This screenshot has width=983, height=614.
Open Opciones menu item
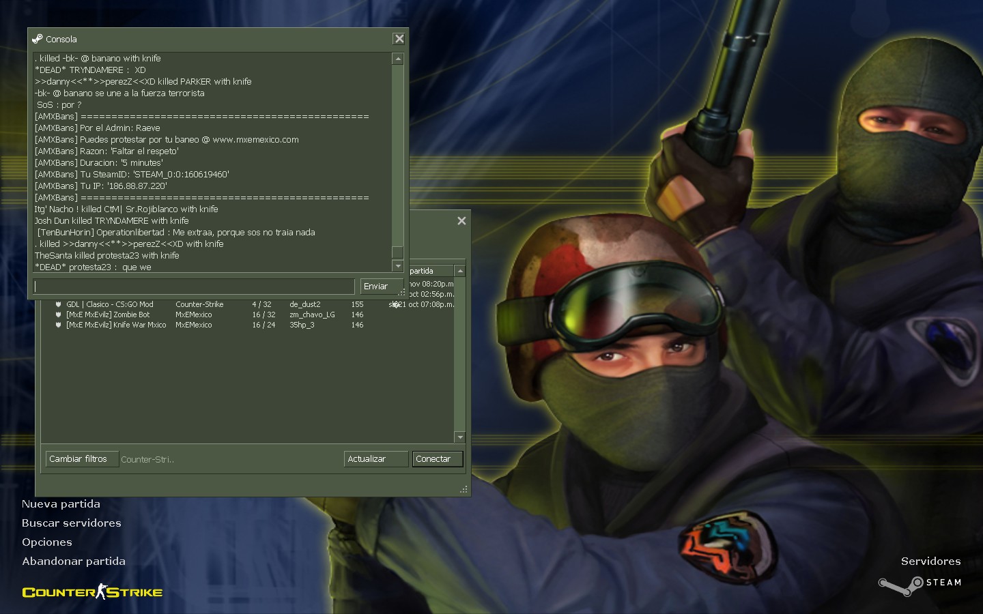pyautogui.click(x=47, y=542)
